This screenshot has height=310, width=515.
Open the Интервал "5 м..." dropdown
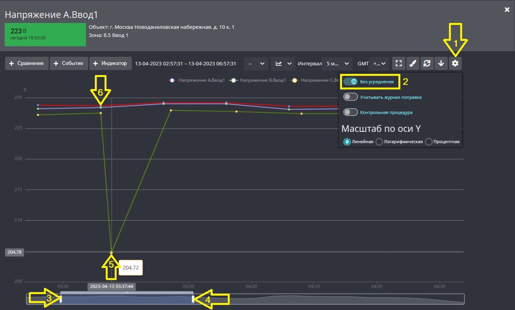337,63
